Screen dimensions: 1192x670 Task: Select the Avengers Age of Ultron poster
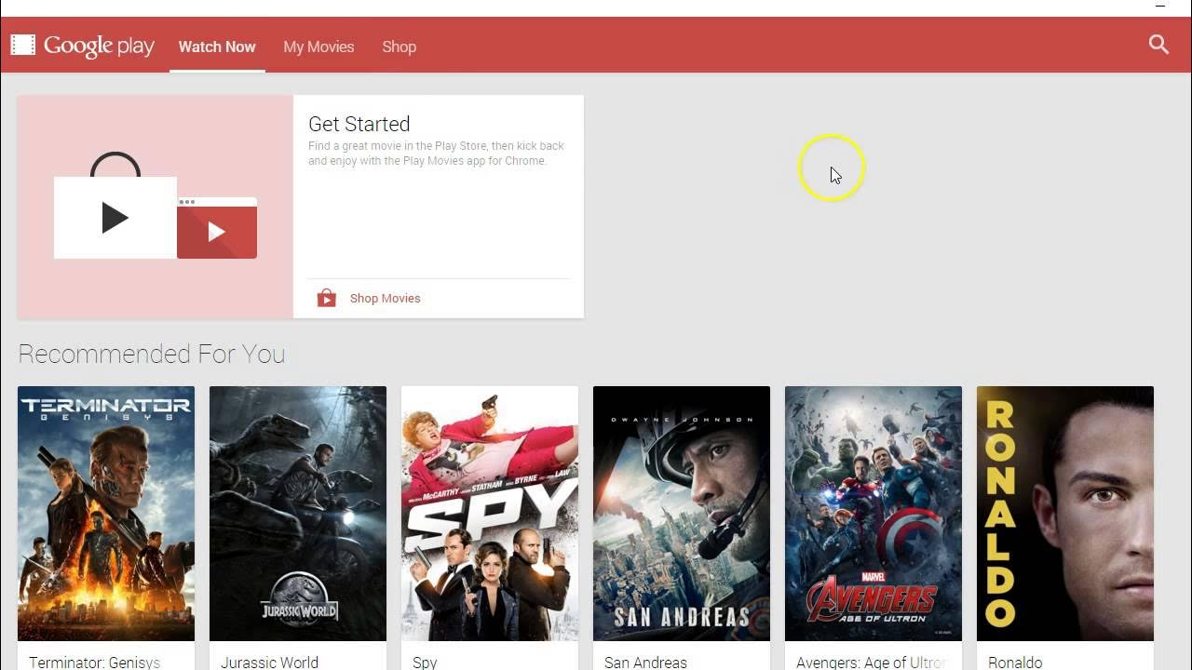tap(874, 514)
